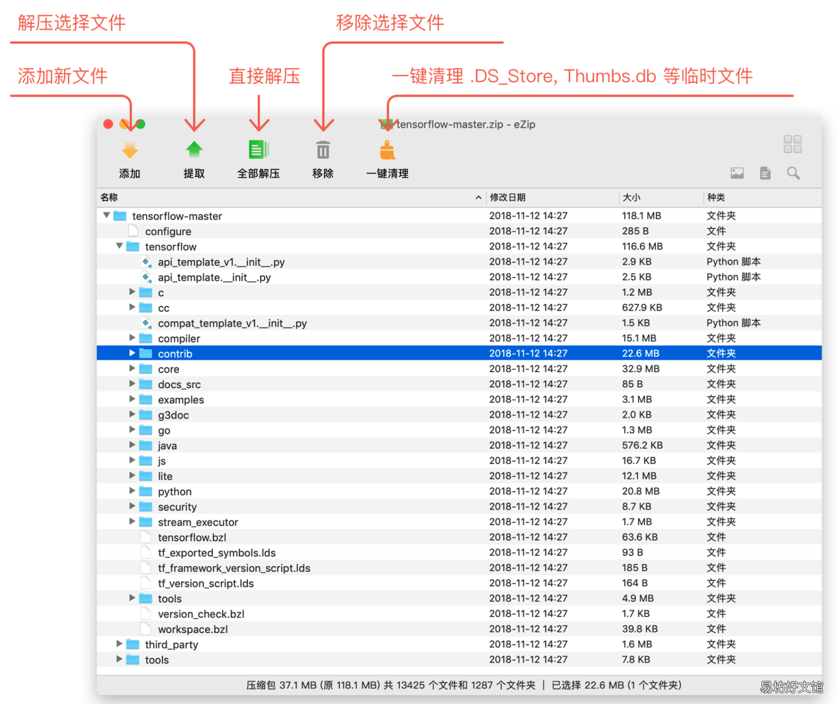
Task: Switch to grid view icon
Action: [x=792, y=144]
